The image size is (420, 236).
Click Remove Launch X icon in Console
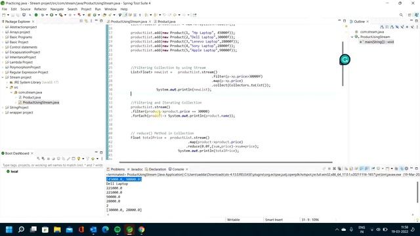click(x=334, y=168)
